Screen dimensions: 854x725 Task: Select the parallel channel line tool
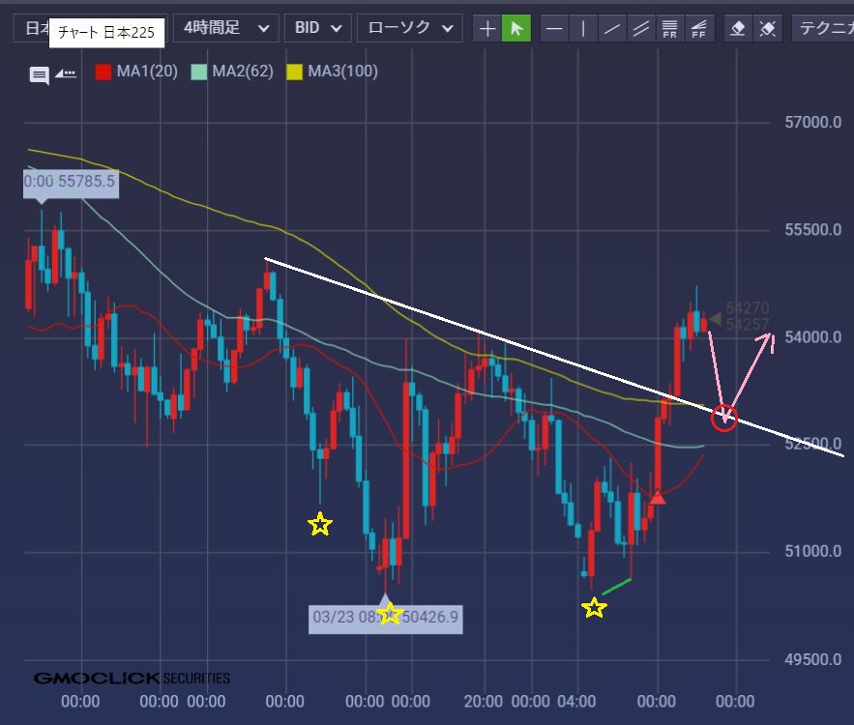(x=640, y=28)
